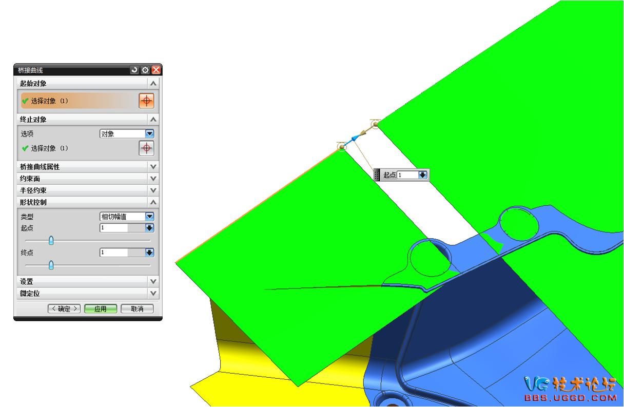The height and width of the screenshot is (407, 624).
Task: Expand the 半径约束 section
Action: point(152,190)
